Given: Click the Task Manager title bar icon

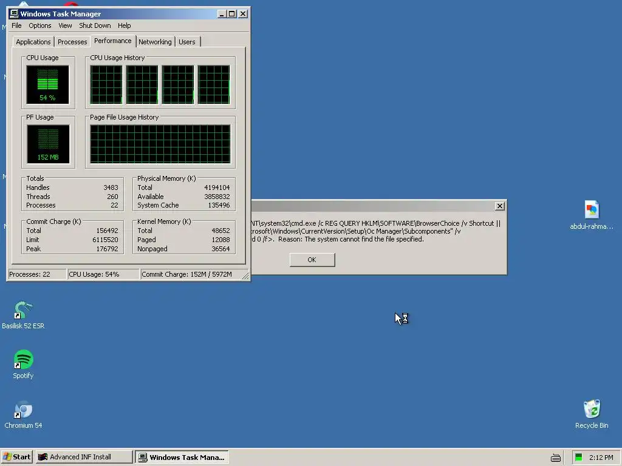Looking at the screenshot, I should (x=14, y=14).
